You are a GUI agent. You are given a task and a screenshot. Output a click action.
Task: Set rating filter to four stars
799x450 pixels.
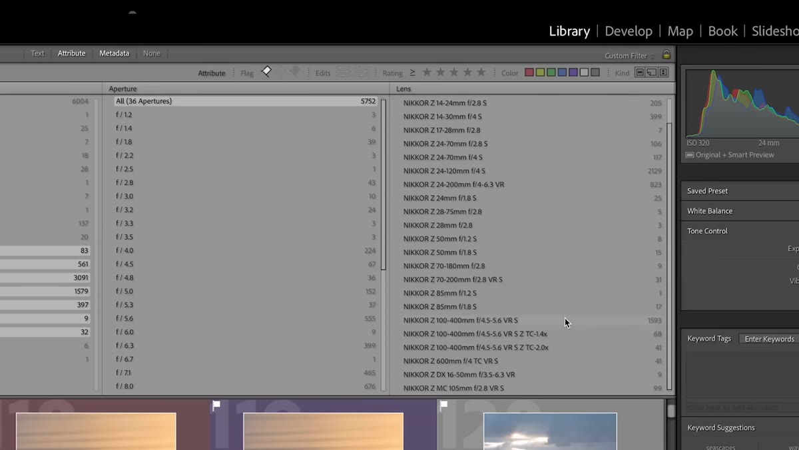tap(467, 73)
